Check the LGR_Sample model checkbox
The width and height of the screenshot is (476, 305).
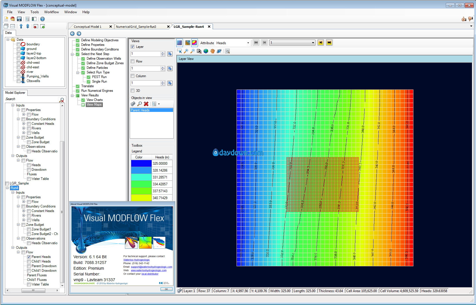(x=7, y=183)
